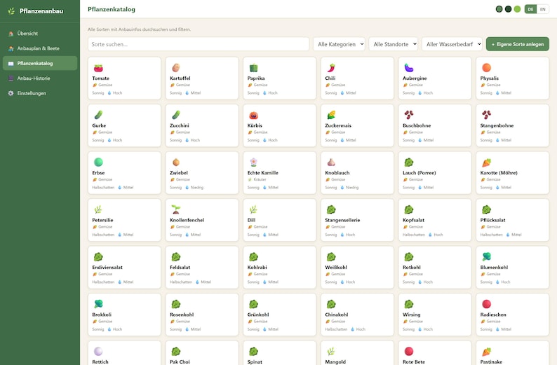The height and width of the screenshot is (365, 557).
Task: Click the Kartoffel potato icon
Action: point(176,67)
